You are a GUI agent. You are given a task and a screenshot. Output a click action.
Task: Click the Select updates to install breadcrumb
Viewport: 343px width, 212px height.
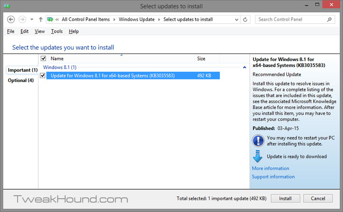188,19
